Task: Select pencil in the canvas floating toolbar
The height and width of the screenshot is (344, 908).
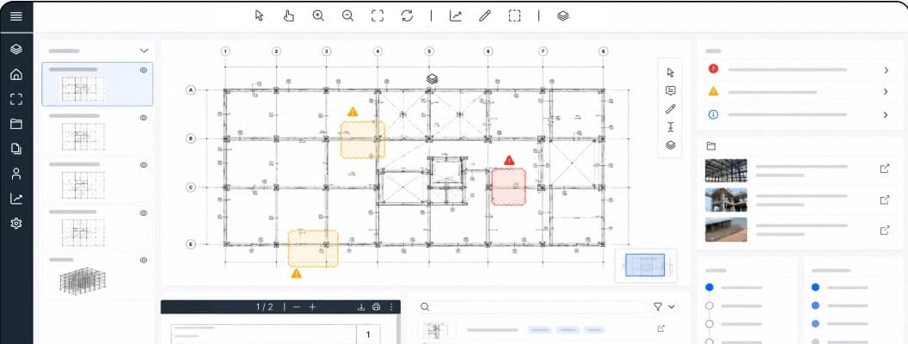Action: click(671, 109)
